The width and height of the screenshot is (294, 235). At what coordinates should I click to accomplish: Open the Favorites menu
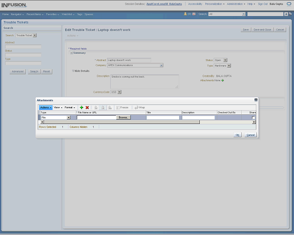click(52, 14)
